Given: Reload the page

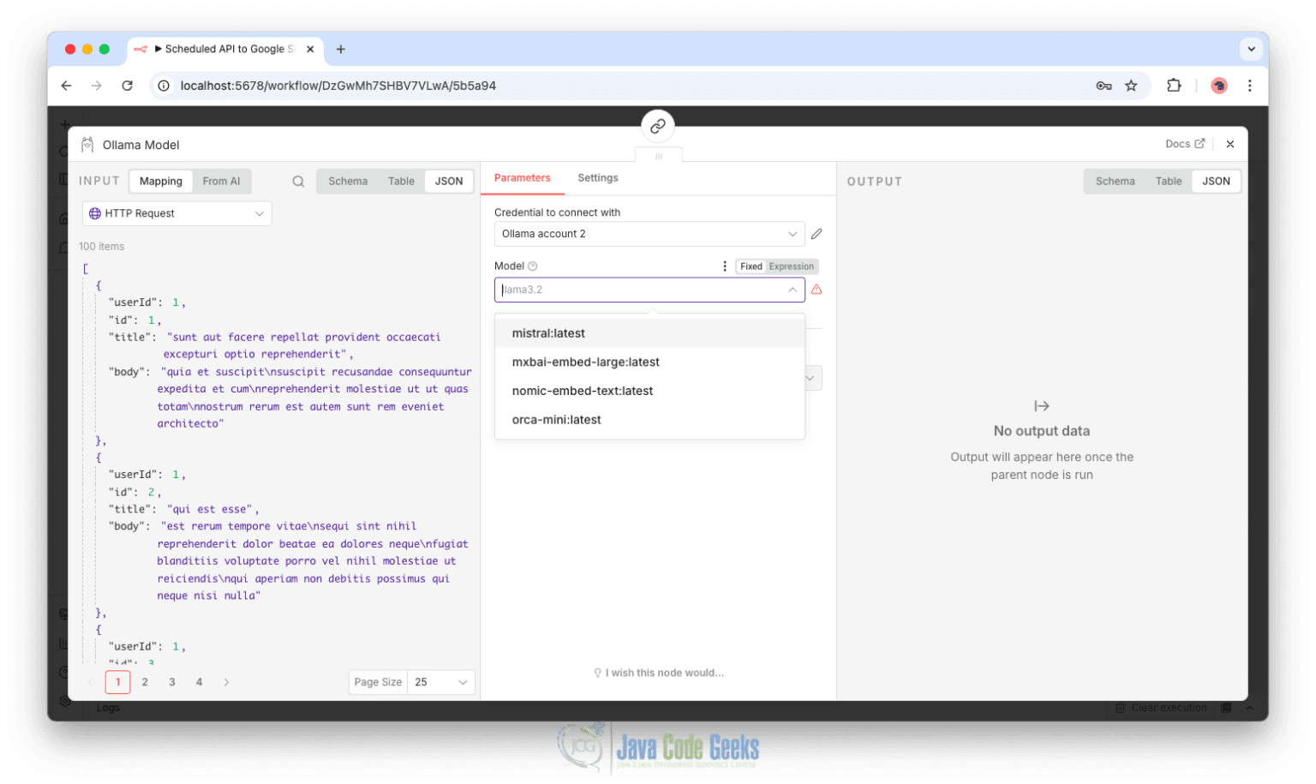Looking at the screenshot, I should click(x=127, y=86).
